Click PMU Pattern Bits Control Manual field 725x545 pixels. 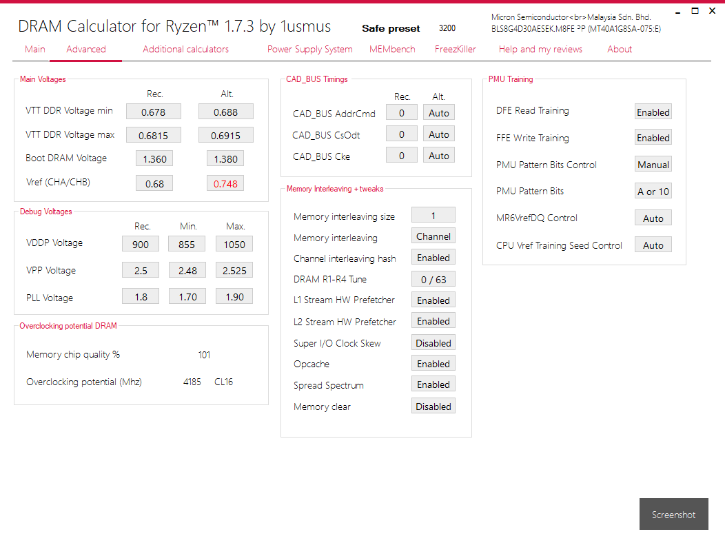[653, 164]
